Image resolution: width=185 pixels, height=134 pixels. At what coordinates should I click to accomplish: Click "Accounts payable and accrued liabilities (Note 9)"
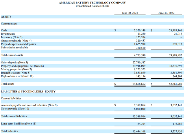[x=29, y=105]
